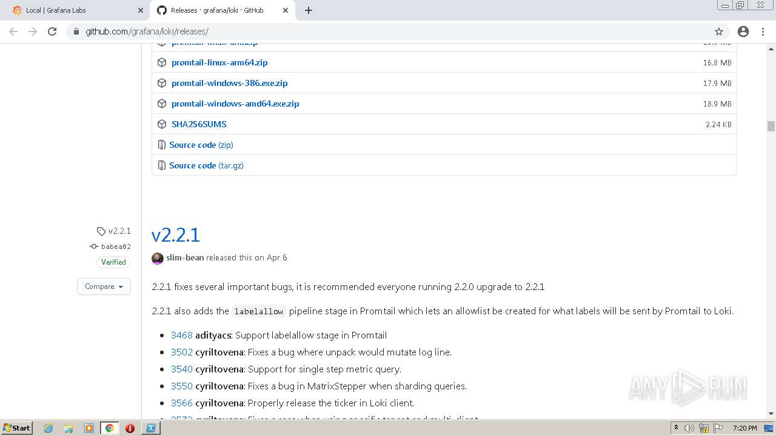776x436 pixels.
Task: Open the Chrome profile avatar menu
Action: [743, 31]
